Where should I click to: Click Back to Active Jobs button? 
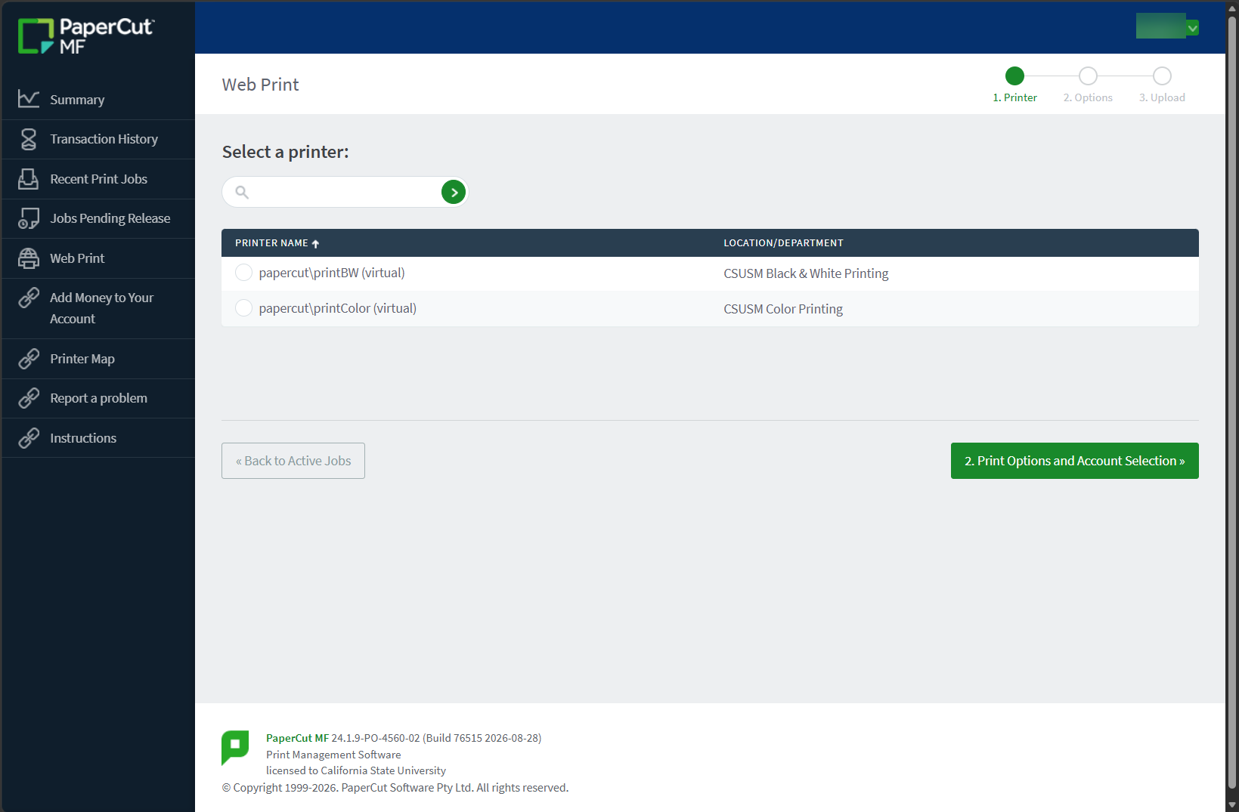(293, 461)
